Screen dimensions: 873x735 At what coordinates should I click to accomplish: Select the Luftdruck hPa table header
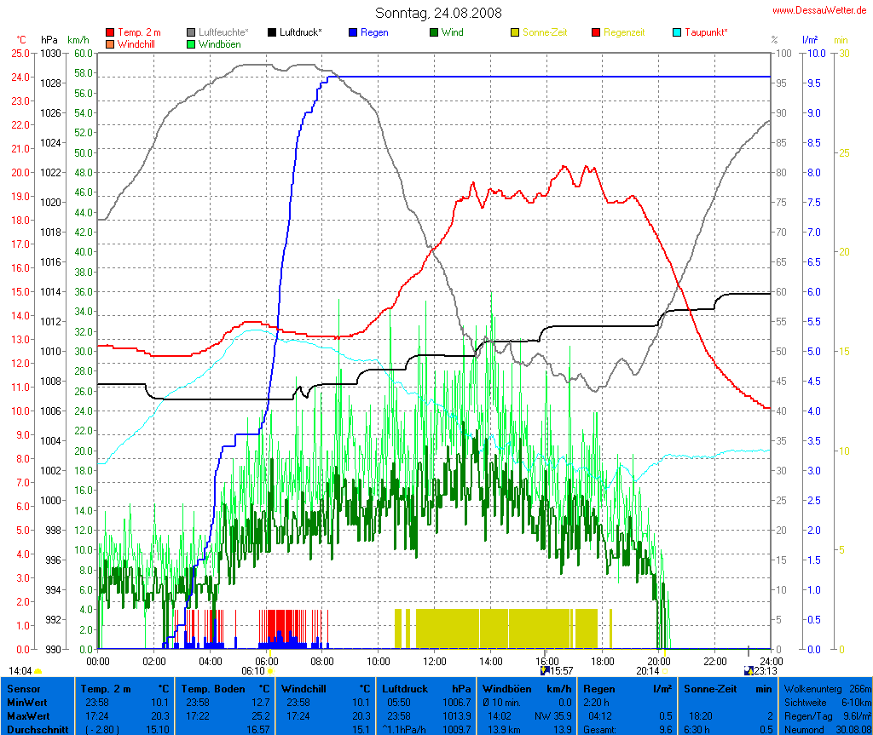click(426, 688)
